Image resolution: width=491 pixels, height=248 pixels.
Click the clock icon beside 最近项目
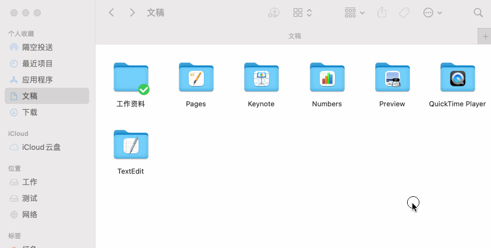[x=14, y=63]
